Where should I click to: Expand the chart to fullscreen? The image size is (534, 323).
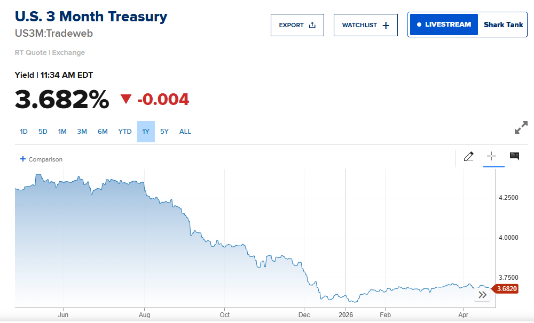click(x=521, y=128)
